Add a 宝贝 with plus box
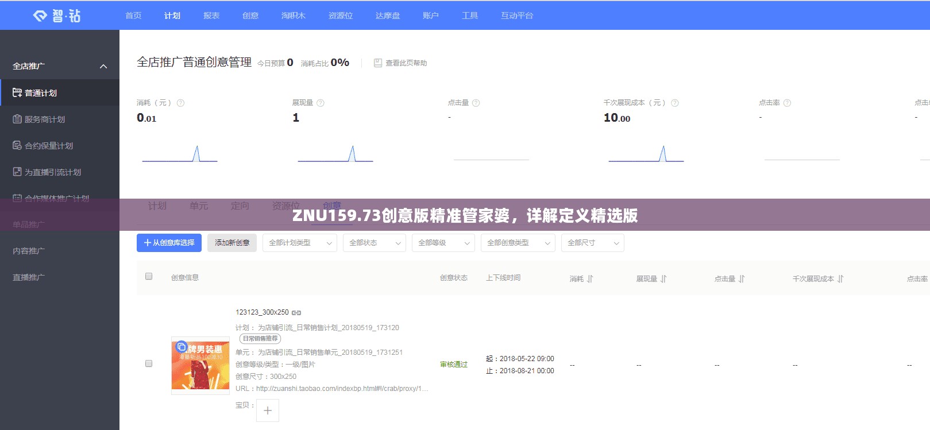 click(268, 410)
